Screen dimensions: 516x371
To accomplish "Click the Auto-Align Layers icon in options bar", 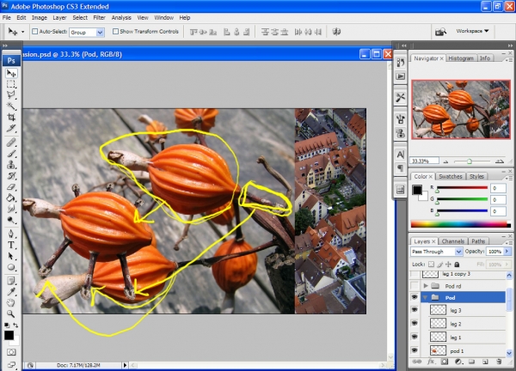I will point(336,32).
